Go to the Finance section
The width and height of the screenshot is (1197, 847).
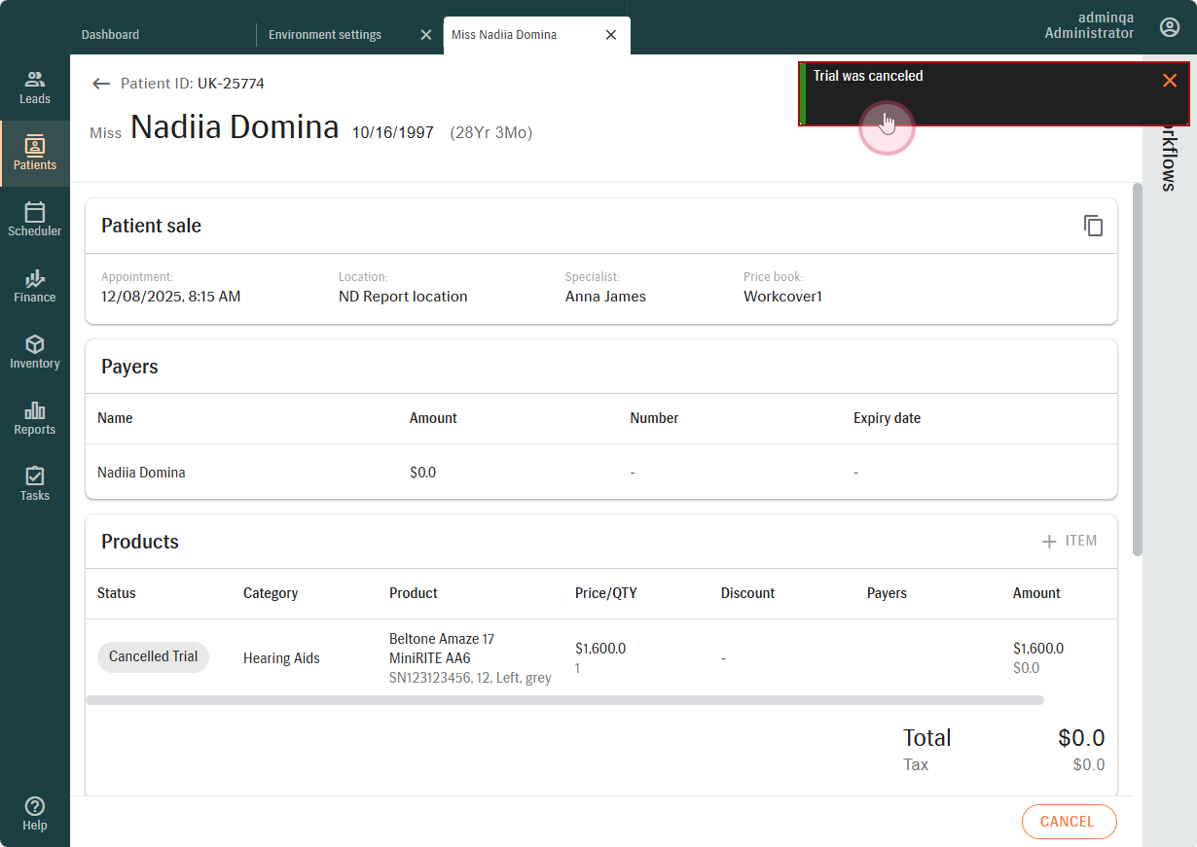click(35, 278)
